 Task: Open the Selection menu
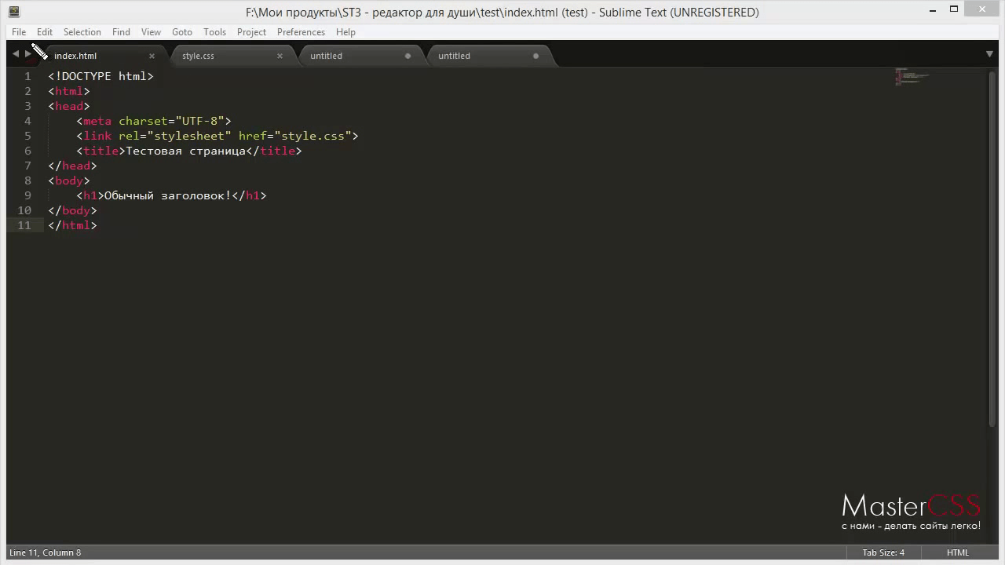point(82,32)
